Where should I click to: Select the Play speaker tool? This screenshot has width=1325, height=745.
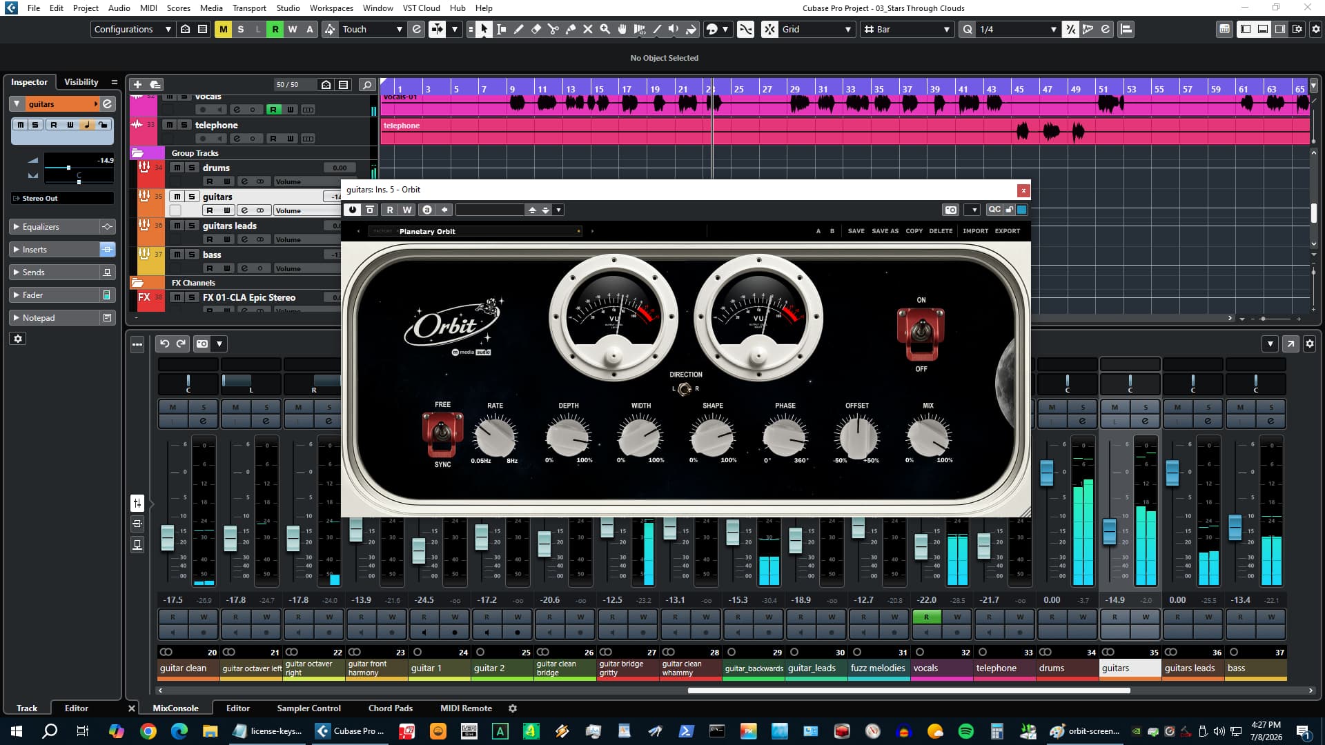674,29
